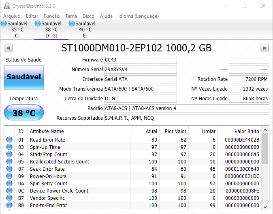Minimize the CrystalDiskInfo window
The height and width of the screenshot is (214, 273).
226,6
